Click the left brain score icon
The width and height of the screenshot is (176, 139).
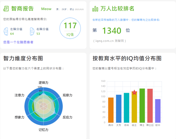click(6, 32)
